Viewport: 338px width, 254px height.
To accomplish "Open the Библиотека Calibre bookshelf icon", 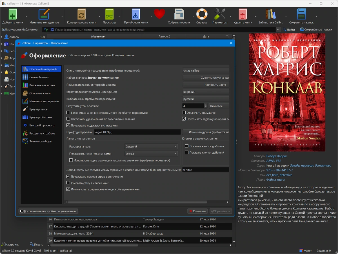I will click(270, 14).
